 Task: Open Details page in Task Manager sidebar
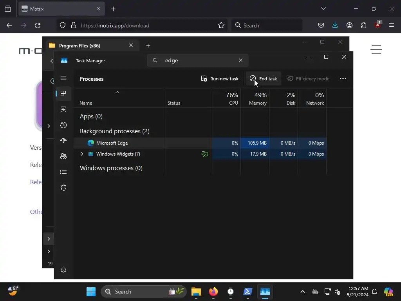(63, 172)
